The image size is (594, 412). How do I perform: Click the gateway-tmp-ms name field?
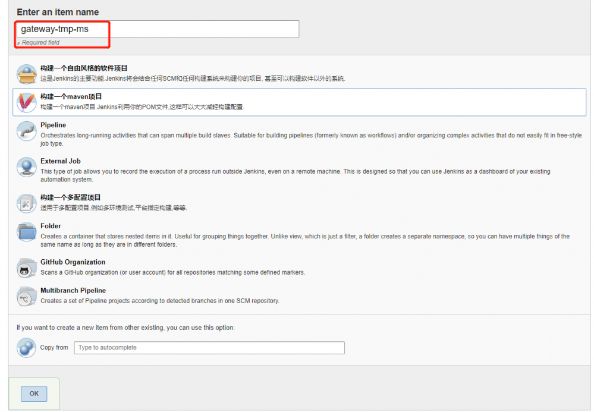tap(158, 28)
